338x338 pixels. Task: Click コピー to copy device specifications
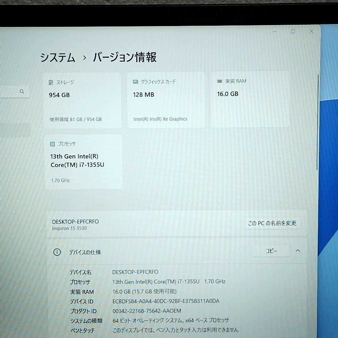[x=271, y=251]
